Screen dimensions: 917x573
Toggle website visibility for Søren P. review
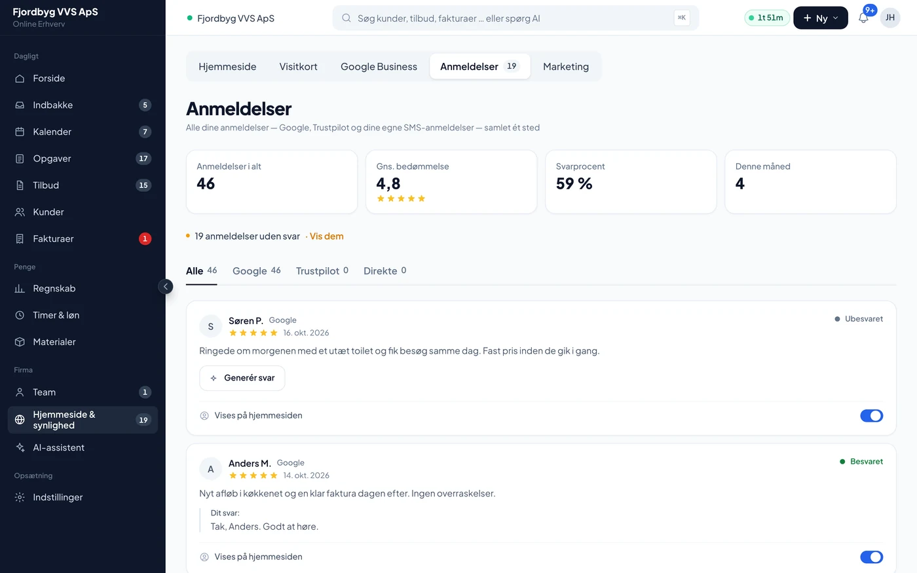click(x=871, y=416)
